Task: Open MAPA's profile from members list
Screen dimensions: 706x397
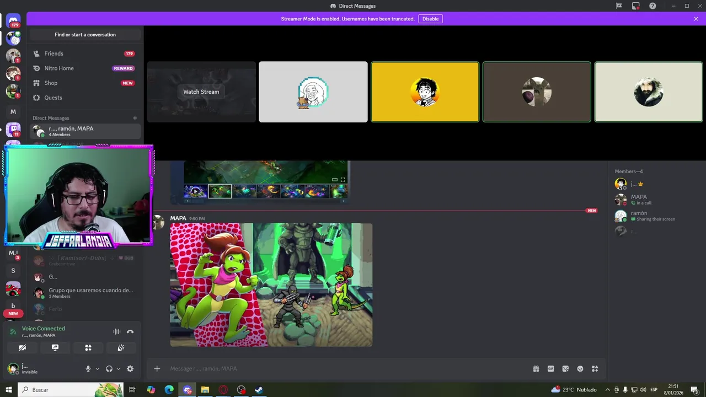Action: tap(656, 200)
